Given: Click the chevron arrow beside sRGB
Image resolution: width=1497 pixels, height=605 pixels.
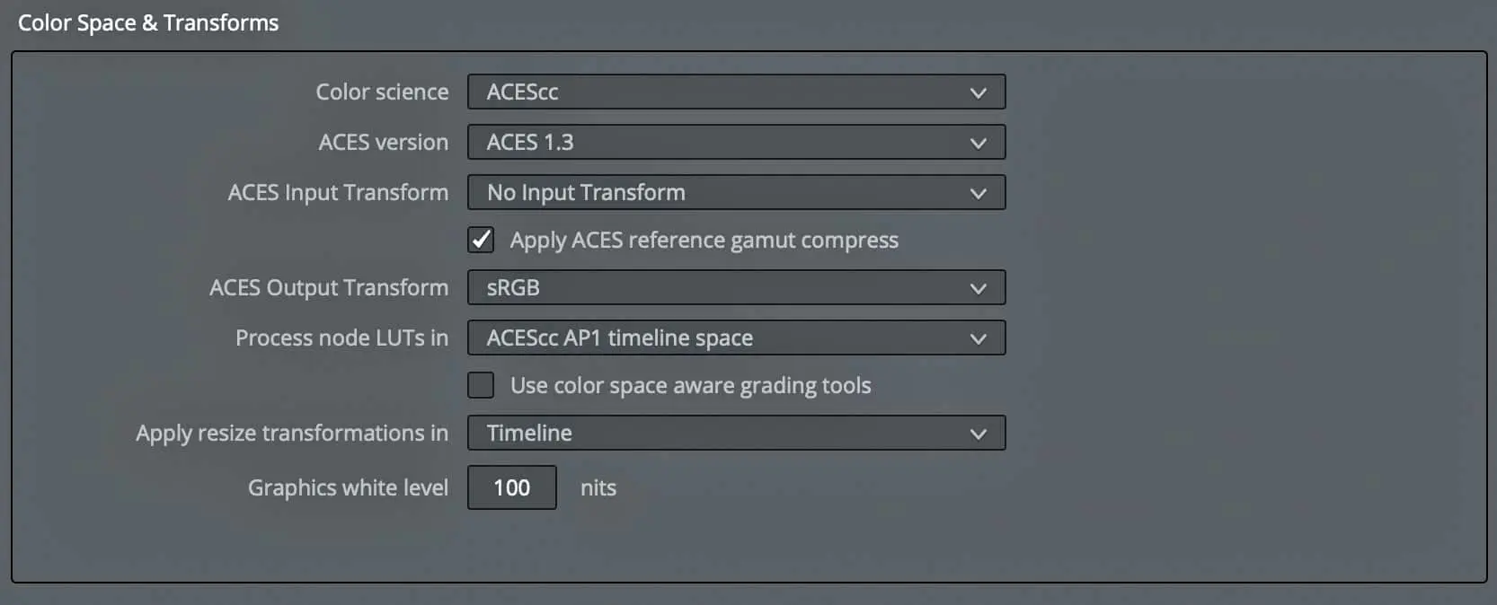Looking at the screenshot, I should (x=979, y=288).
